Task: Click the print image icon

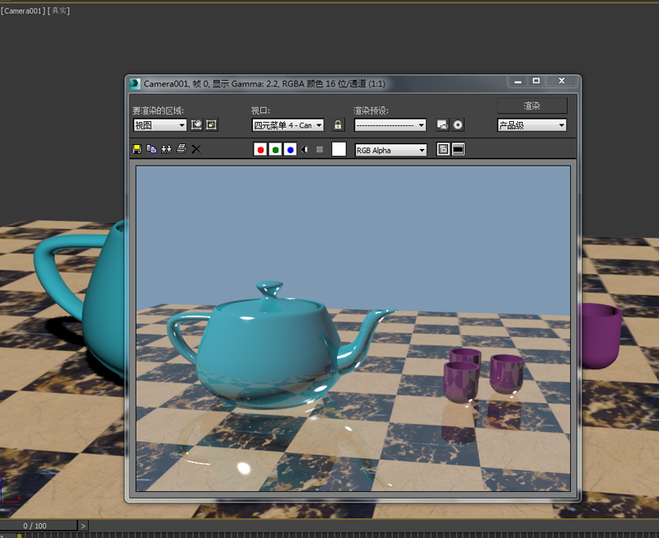Action: (x=181, y=149)
